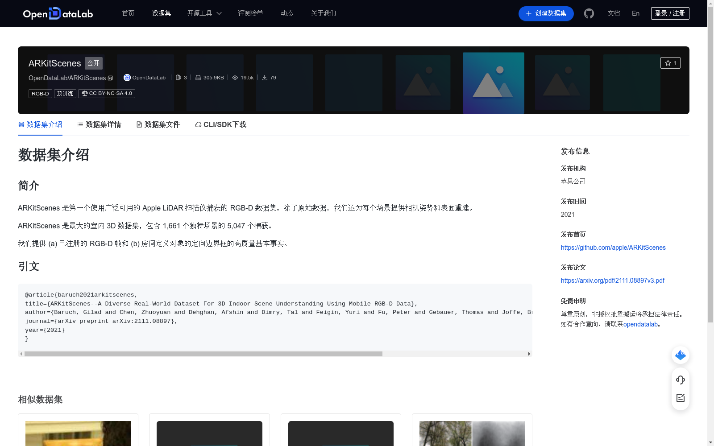Open the feedback edit note icon

pyautogui.click(x=681, y=398)
